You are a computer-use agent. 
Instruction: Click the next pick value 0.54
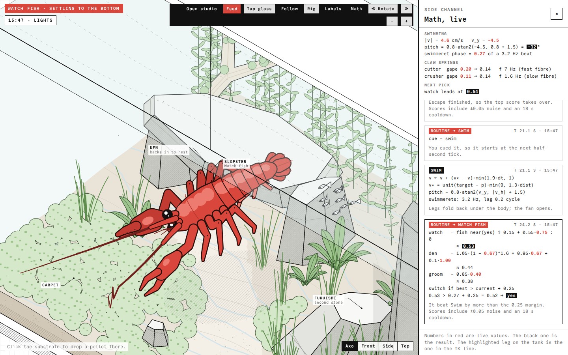[x=472, y=92]
